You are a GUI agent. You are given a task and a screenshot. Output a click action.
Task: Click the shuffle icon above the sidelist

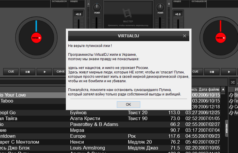click(x=233, y=82)
